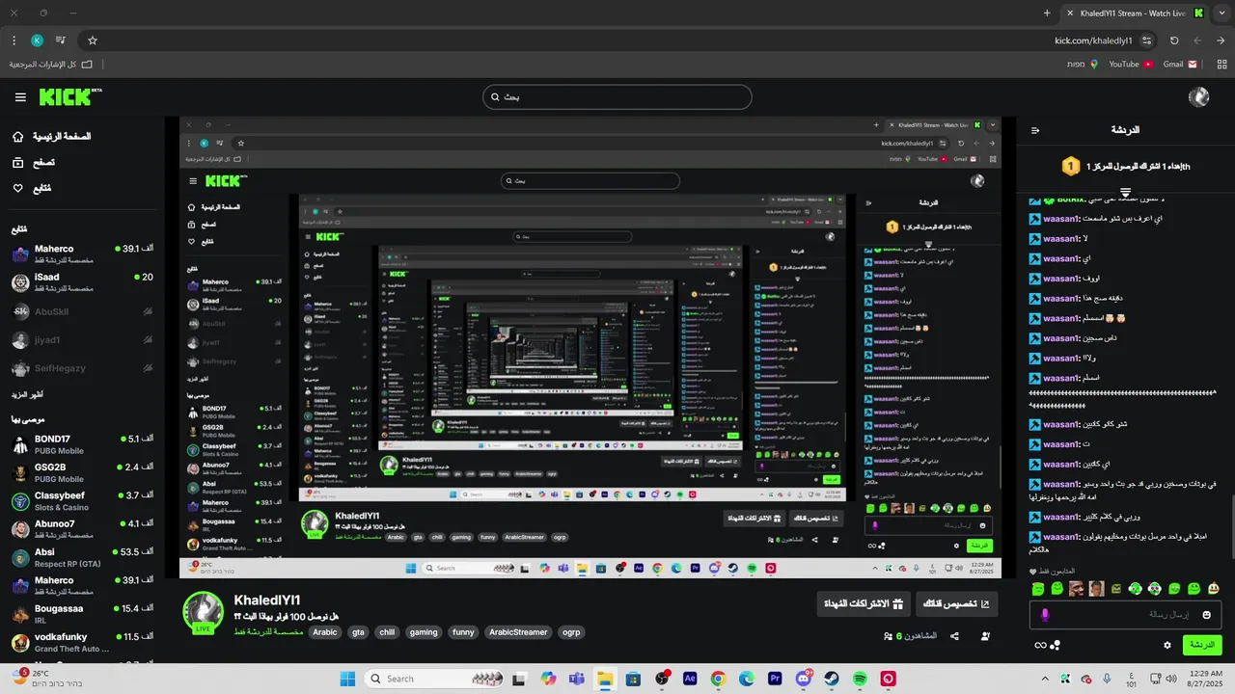1235x694 pixels.
Task: Select the ogrp tag
Action: pyautogui.click(x=571, y=632)
